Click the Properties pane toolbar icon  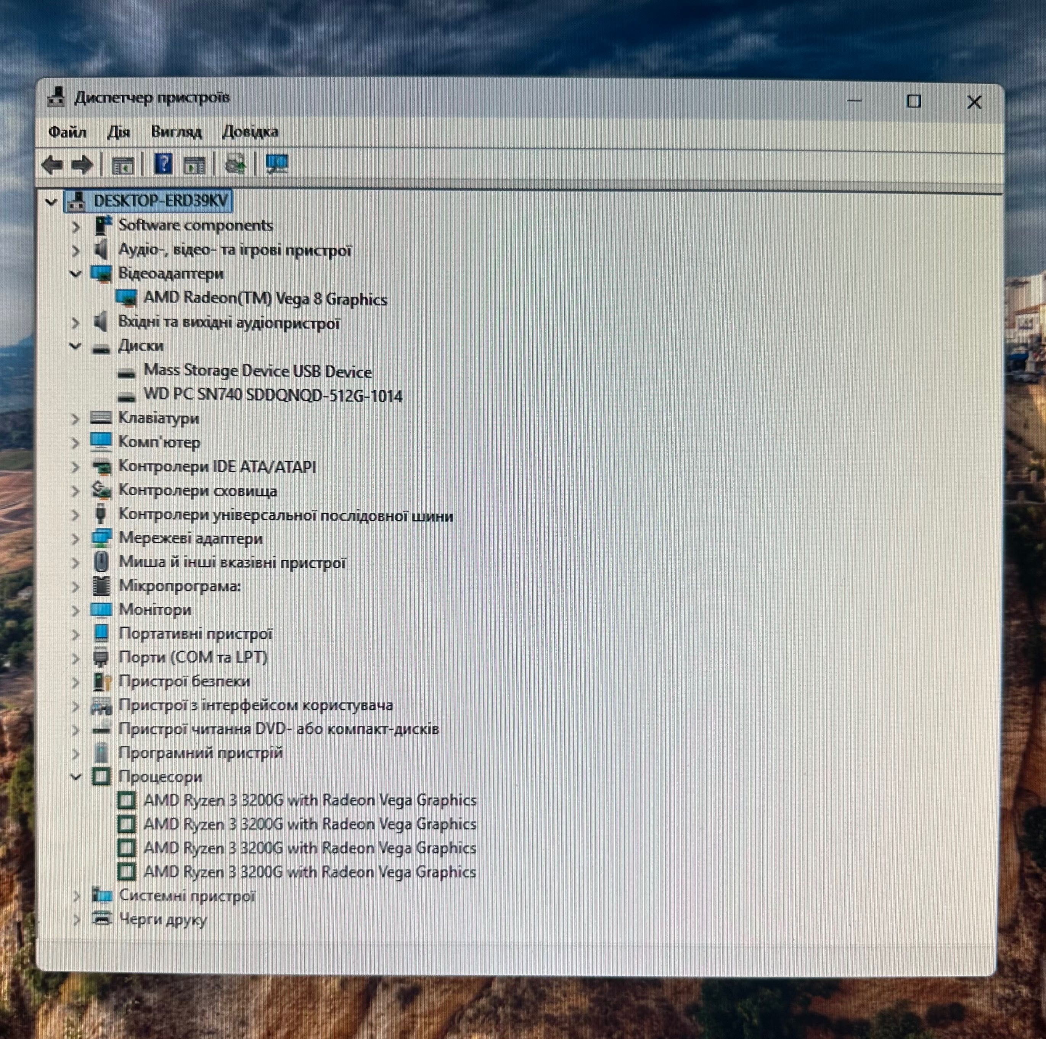[195, 165]
